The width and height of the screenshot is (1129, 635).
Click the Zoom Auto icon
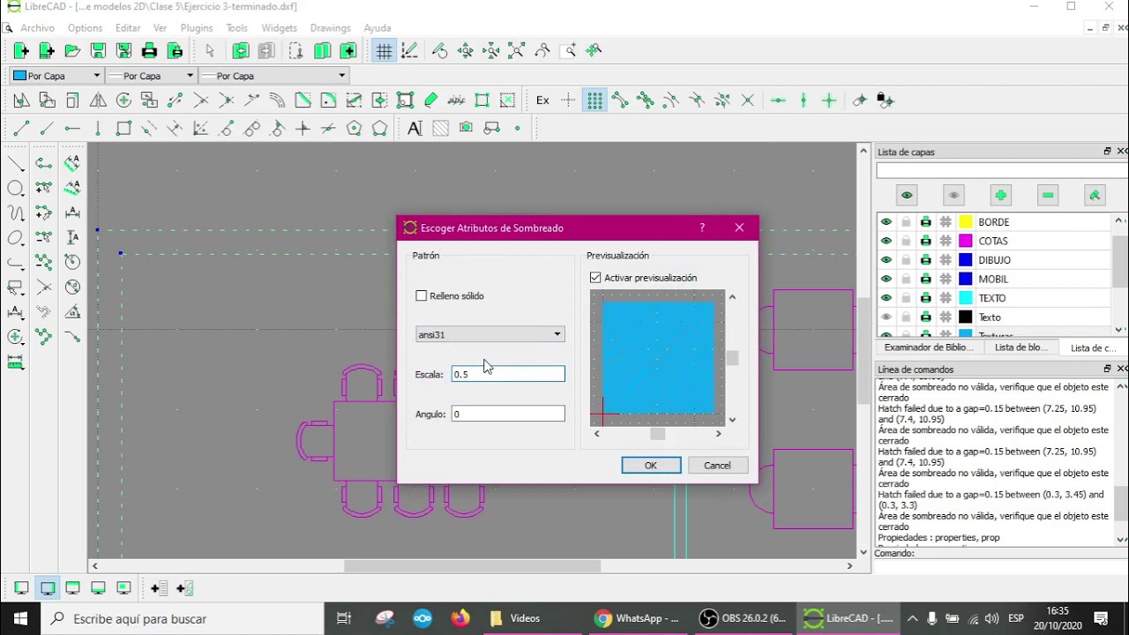point(517,51)
